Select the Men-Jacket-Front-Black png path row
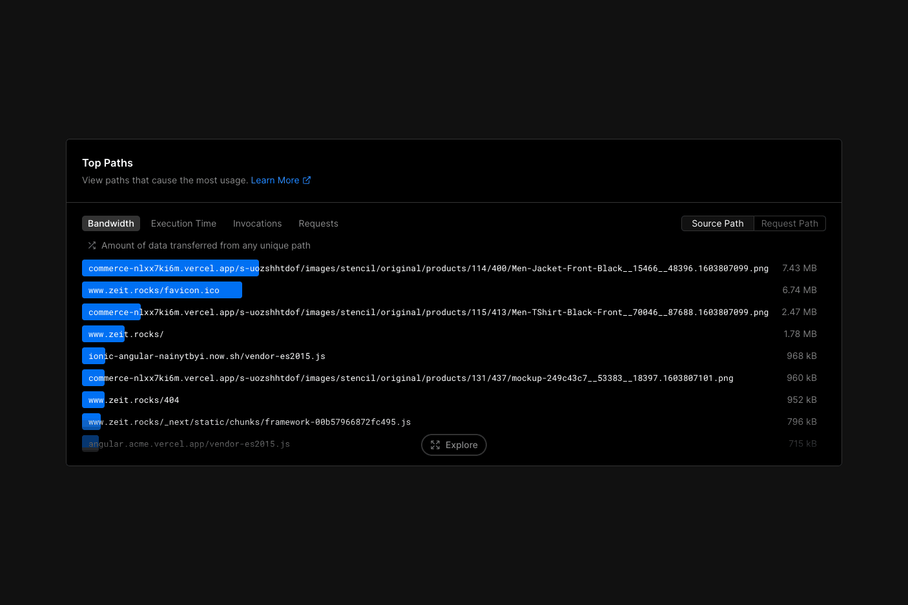 coord(428,269)
